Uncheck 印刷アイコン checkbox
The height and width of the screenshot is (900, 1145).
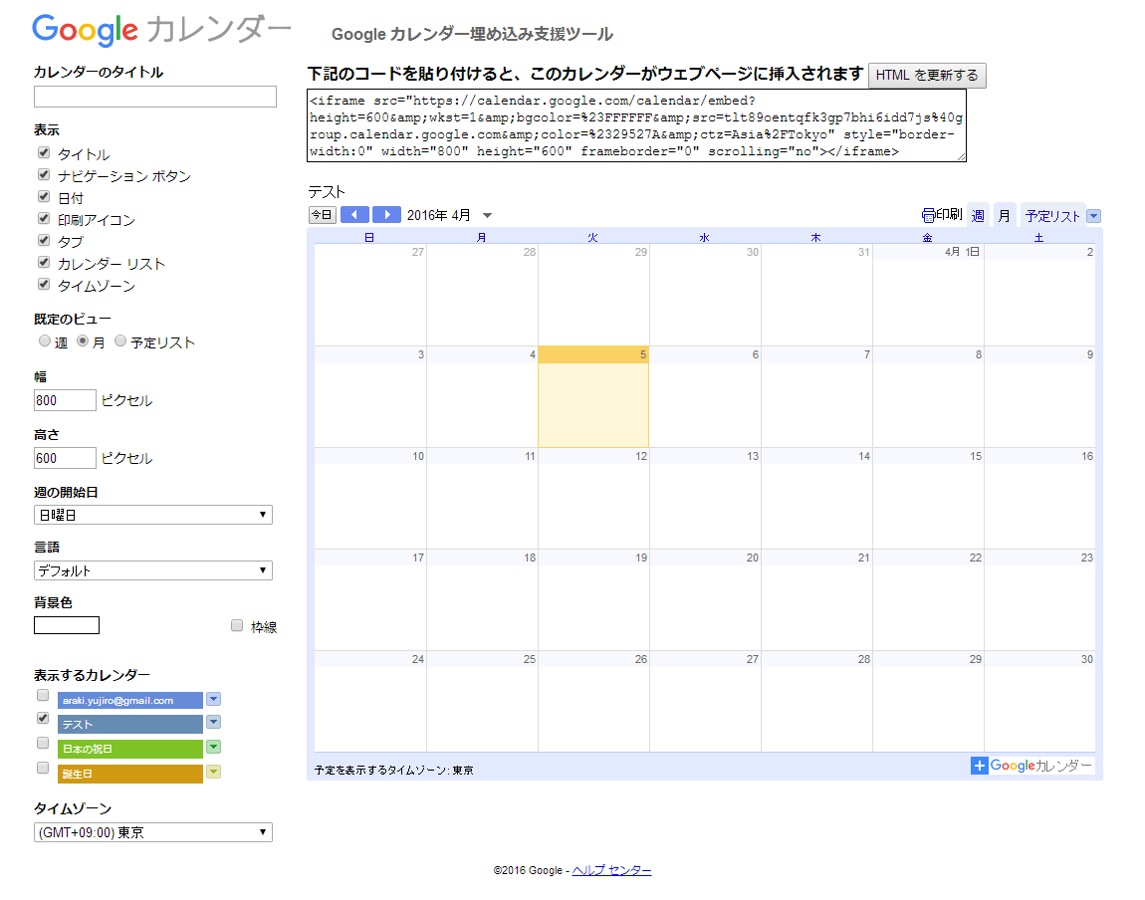tap(44, 218)
